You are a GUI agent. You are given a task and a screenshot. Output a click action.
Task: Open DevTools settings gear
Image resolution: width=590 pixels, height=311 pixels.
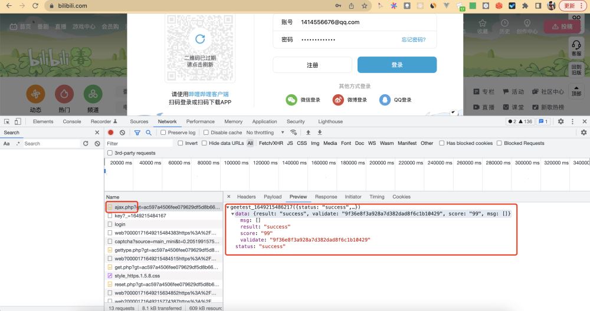tap(560, 121)
